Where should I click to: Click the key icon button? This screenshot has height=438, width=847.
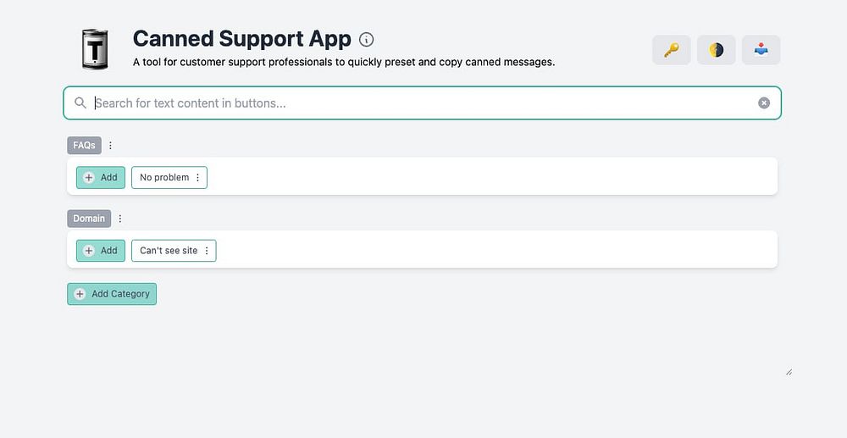tap(671, 50)
